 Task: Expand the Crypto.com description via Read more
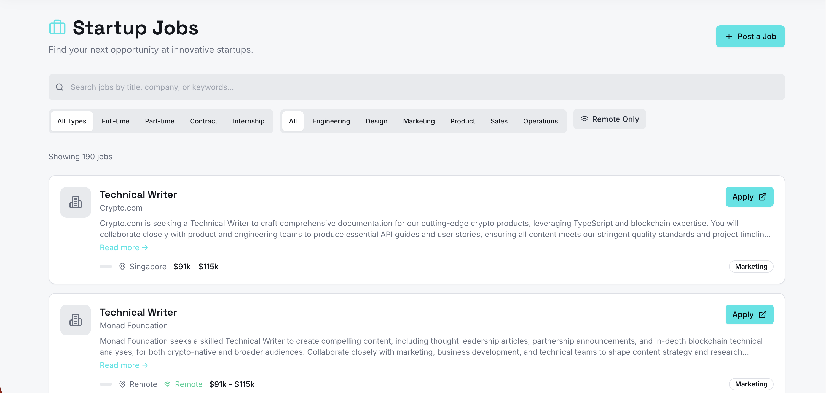pyautogui.click(x=124, y=247)
